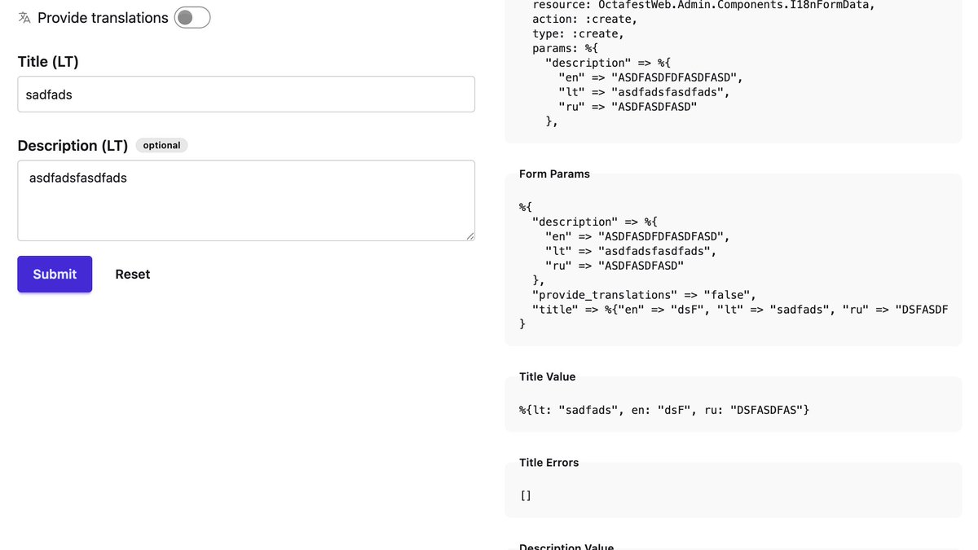
Task: Click the Form Params heading
Action: pos(554,174)
